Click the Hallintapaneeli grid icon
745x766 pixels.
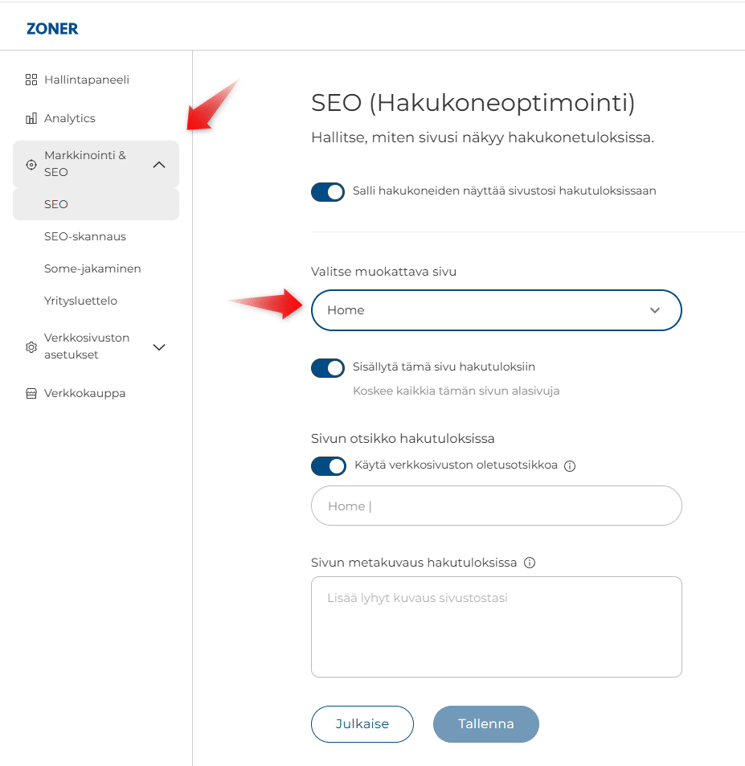[x=31, y=80]
